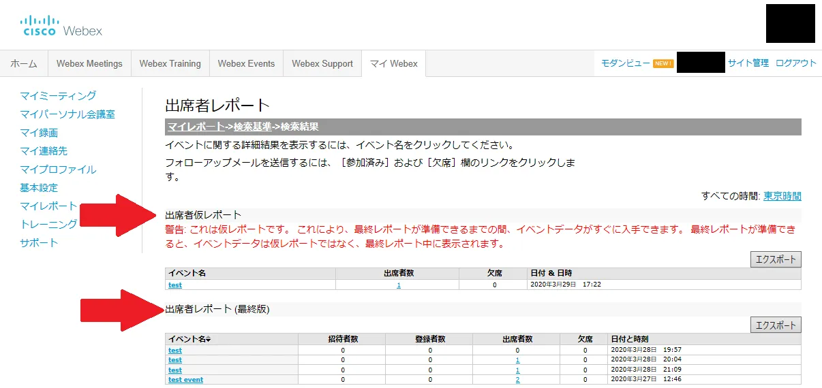Viewport: 822px width, 388px height.
Task: Export the preliminary attendee report
Action: (775, 259)
